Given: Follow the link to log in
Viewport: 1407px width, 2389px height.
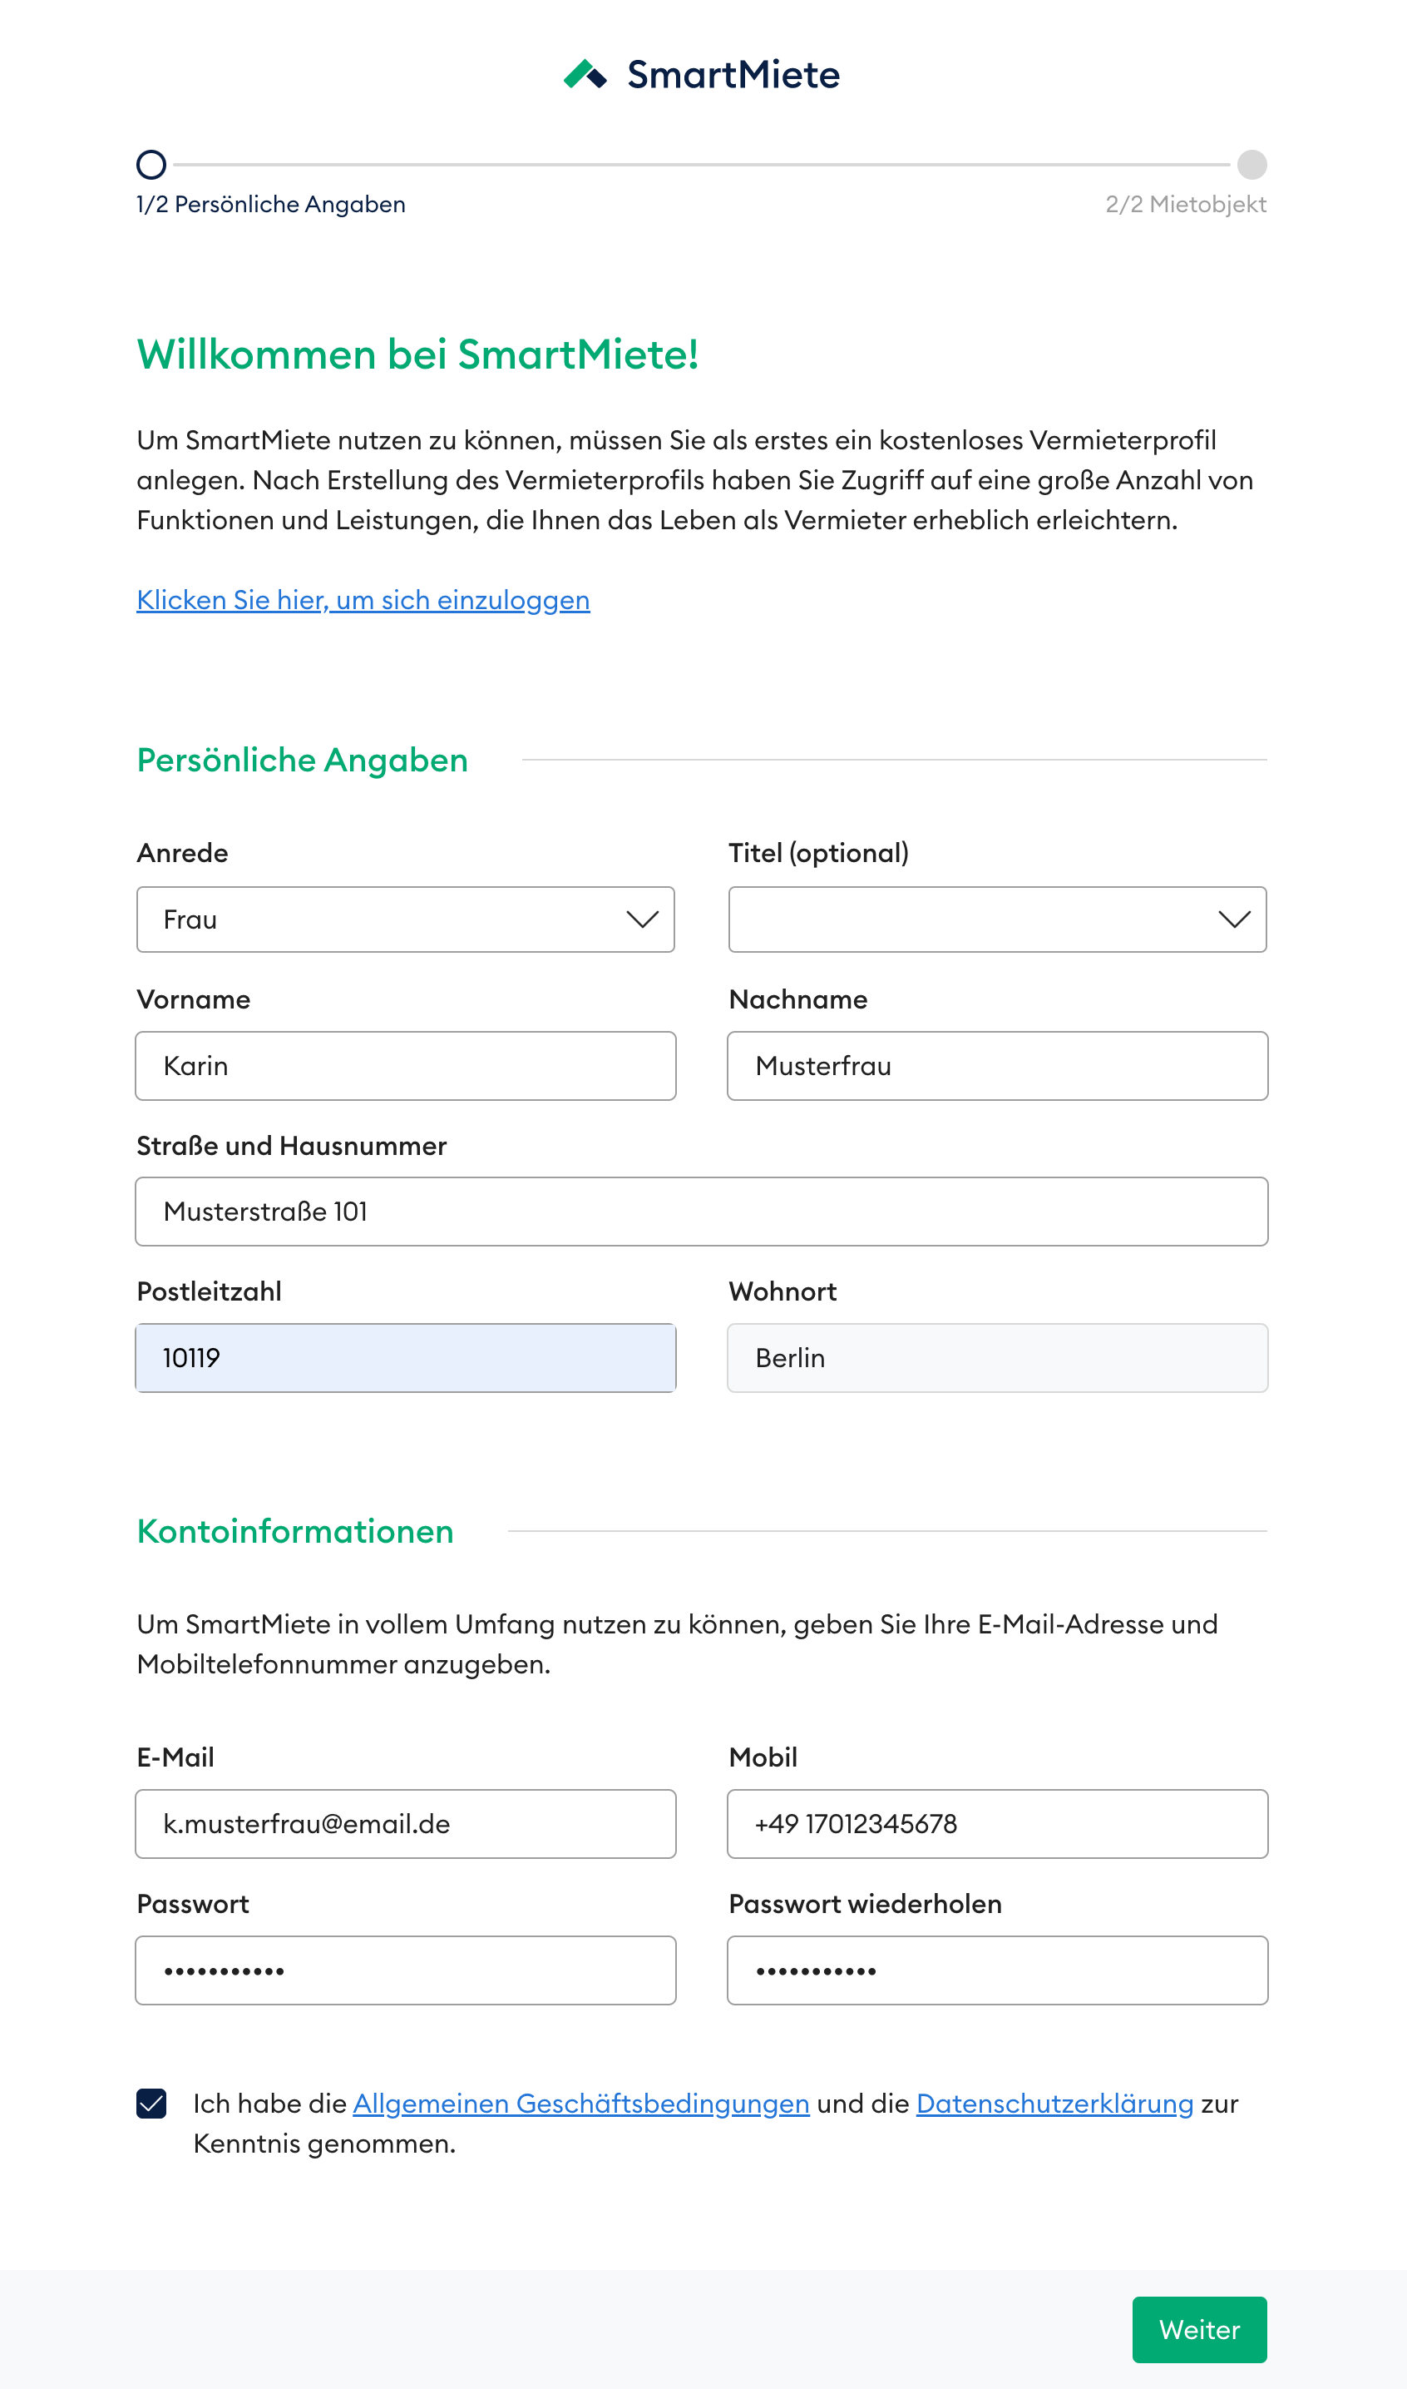Looking at the screenshot, I should point(363,600).
